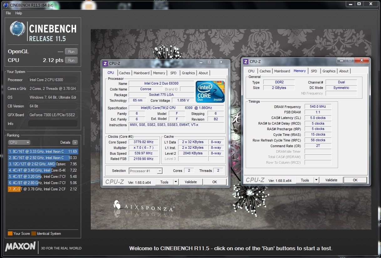
Task: Switch to About tab in right CPU-Z window
Action: pyautogui.click(x=344, y=71)
